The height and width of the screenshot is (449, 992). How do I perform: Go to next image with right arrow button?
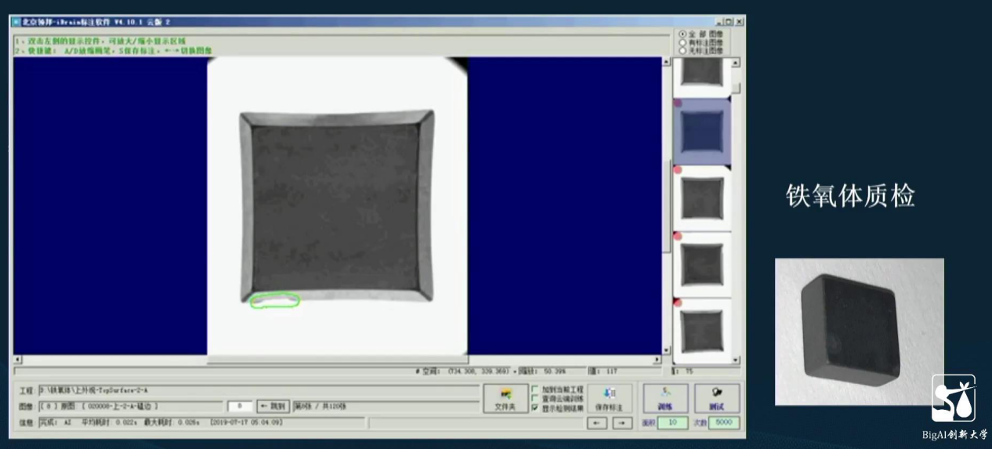pos(622,423)
